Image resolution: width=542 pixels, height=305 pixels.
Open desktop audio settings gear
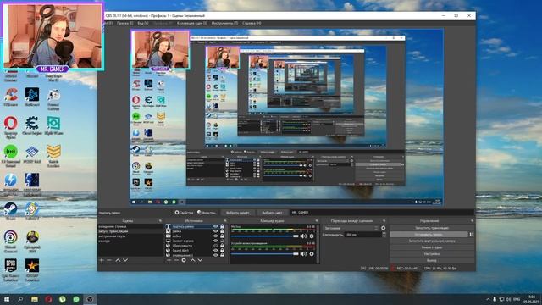(x=312, y=254)
